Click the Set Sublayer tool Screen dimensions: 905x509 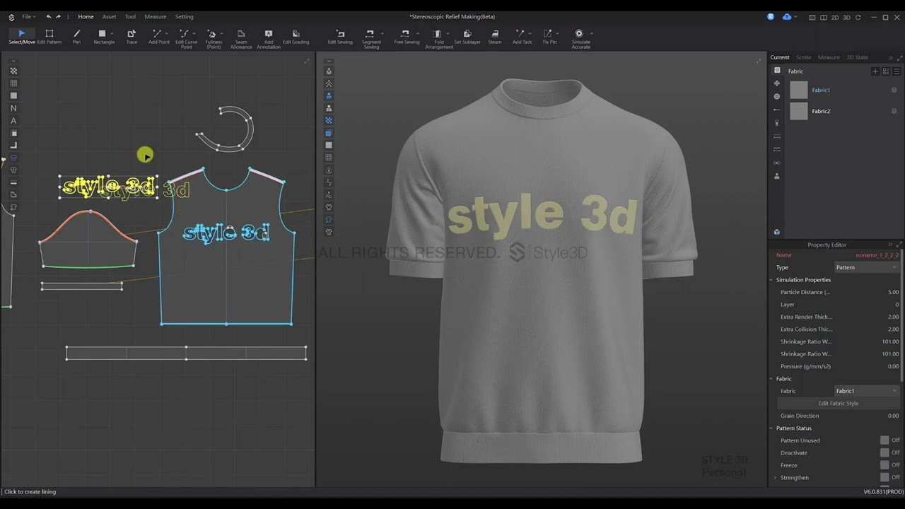pos(467,37)
